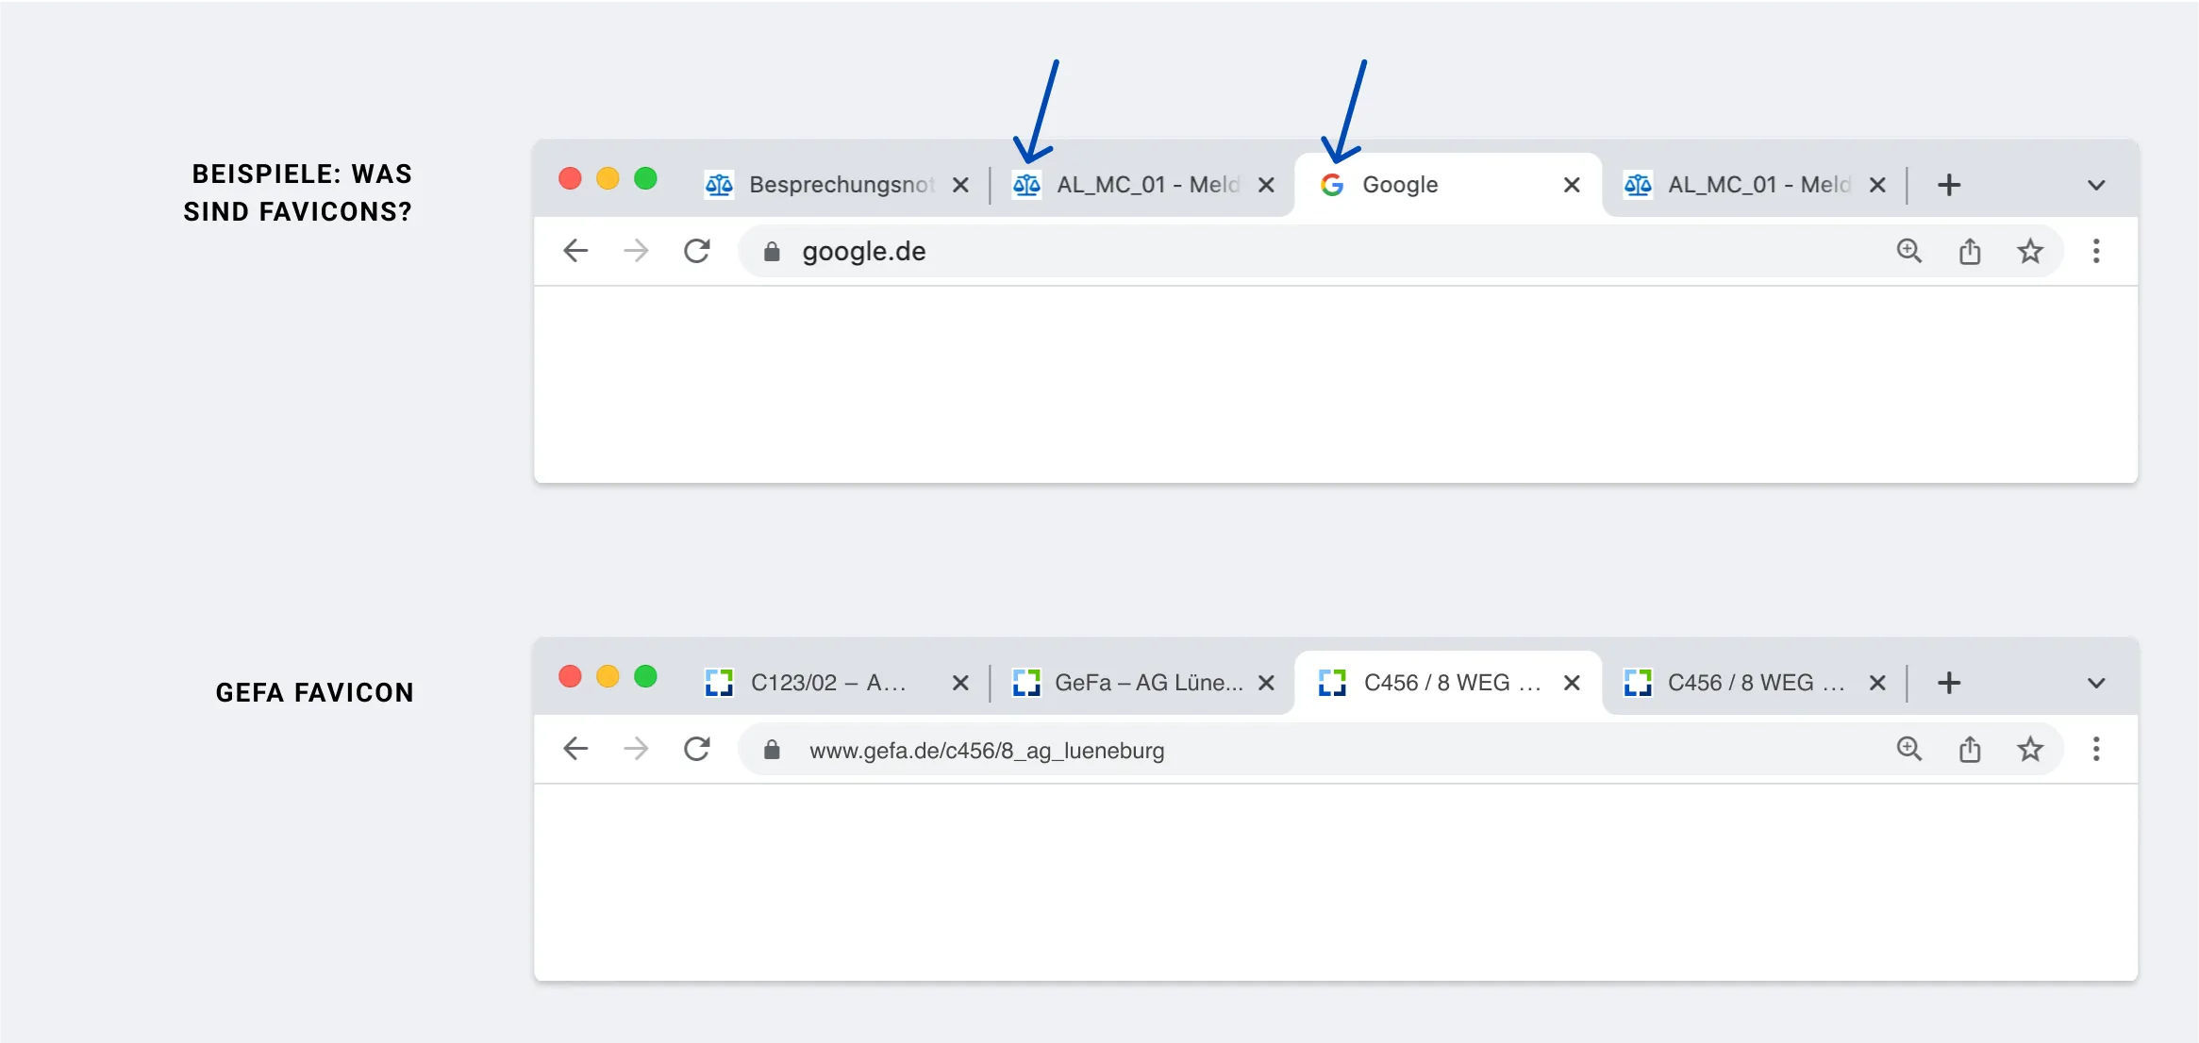Image resolution: width=2199 pixels, height=1043 pixels.
Task: Star the gefa.de page as a bookmark
Action: [x=2030, y=749]
